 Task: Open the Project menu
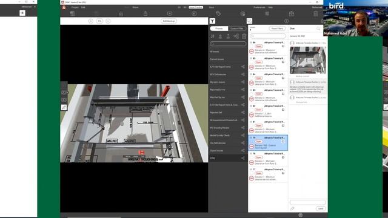pos(75,7)
